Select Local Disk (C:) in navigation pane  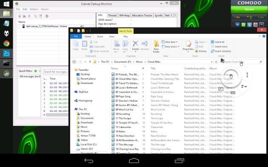(86, 145)
